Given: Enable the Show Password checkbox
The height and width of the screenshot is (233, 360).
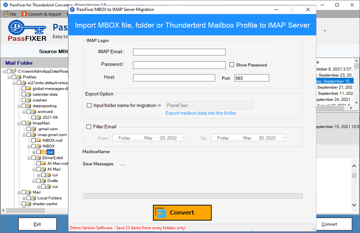Looking at the screenshot, I should (x=232, y=65).
